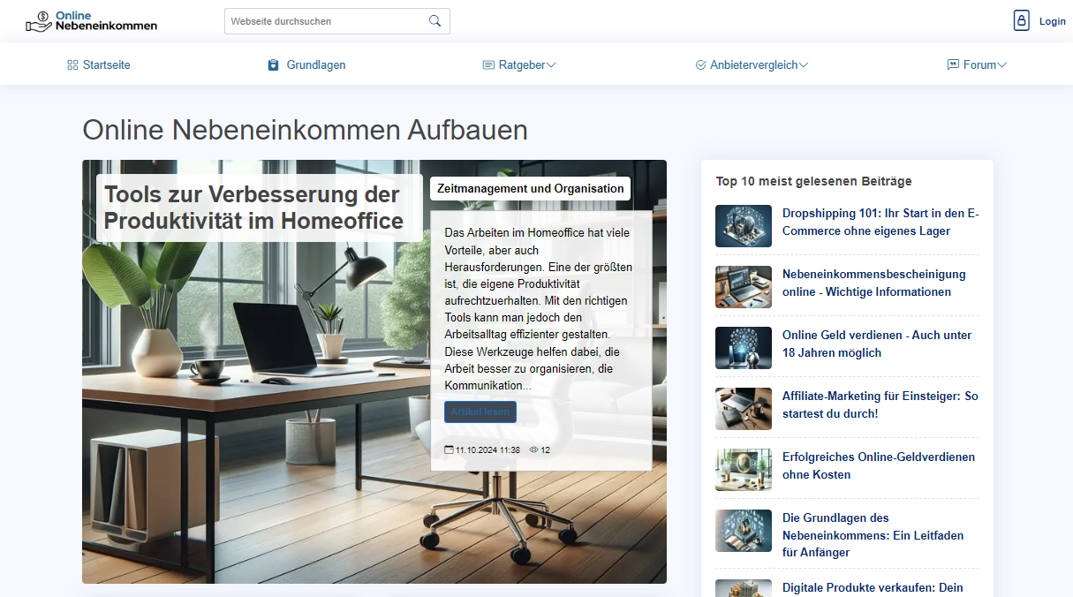Click the Artikel lesen button
Image resolution: width=1073 pixels, height=597 pixels.
pos(480,412)
